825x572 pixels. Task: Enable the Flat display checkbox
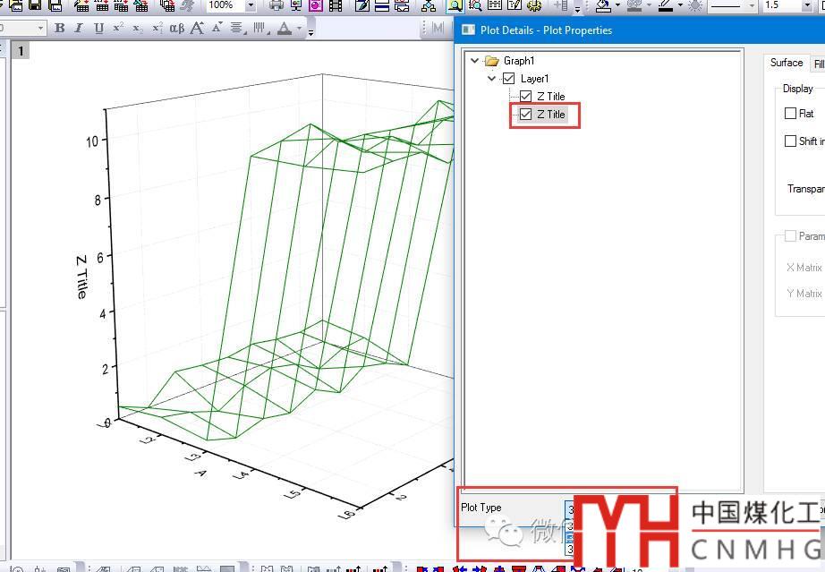click(790, 114)
